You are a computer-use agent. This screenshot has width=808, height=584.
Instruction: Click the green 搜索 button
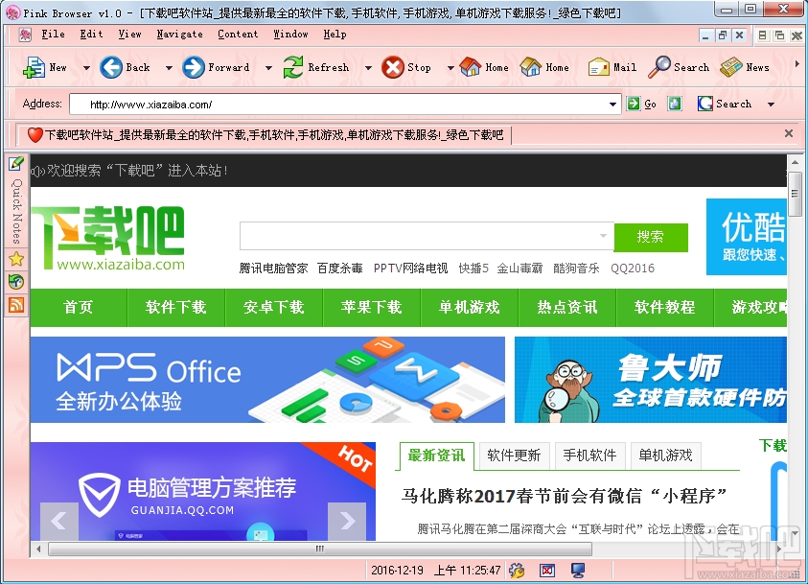pyautogui.click(x=650, y=237)
